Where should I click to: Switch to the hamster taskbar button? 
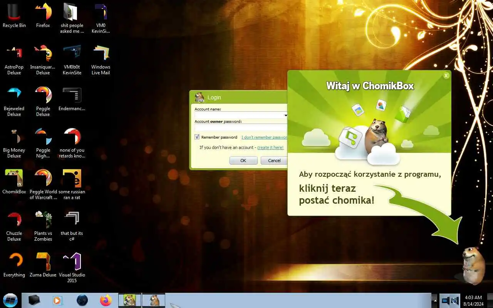click(154, 300)
